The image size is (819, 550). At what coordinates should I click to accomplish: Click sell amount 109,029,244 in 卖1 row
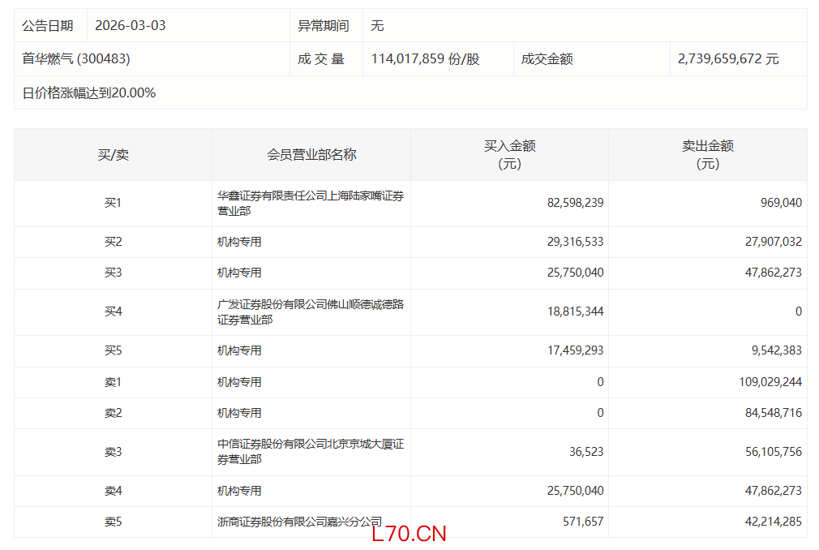(765, 382)
